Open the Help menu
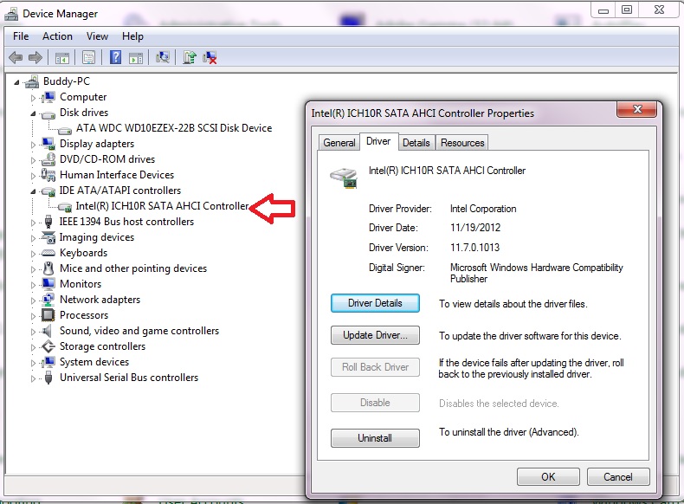 (x=132, y=36)
